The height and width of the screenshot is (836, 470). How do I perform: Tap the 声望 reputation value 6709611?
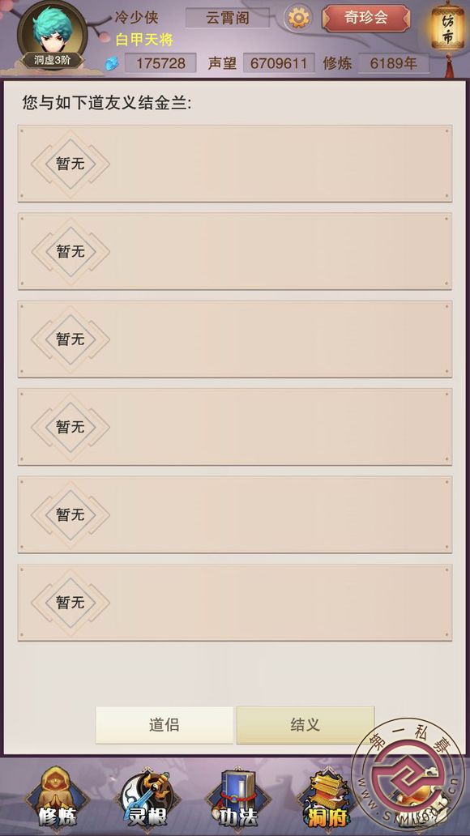coord(279,63)
